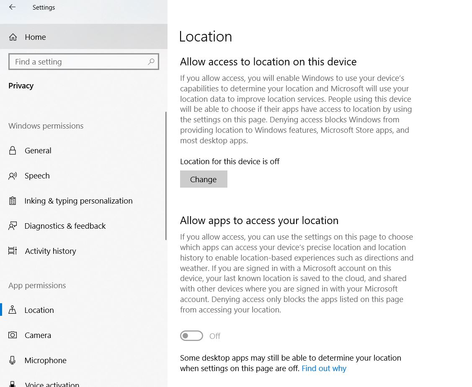Viewport: 472px width, 387px height.
Task: Click the Location pin icon in sidebar
Action: [x=13, y=310]
